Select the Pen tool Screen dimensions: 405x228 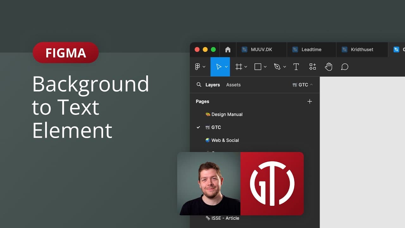tap(277, 67)
